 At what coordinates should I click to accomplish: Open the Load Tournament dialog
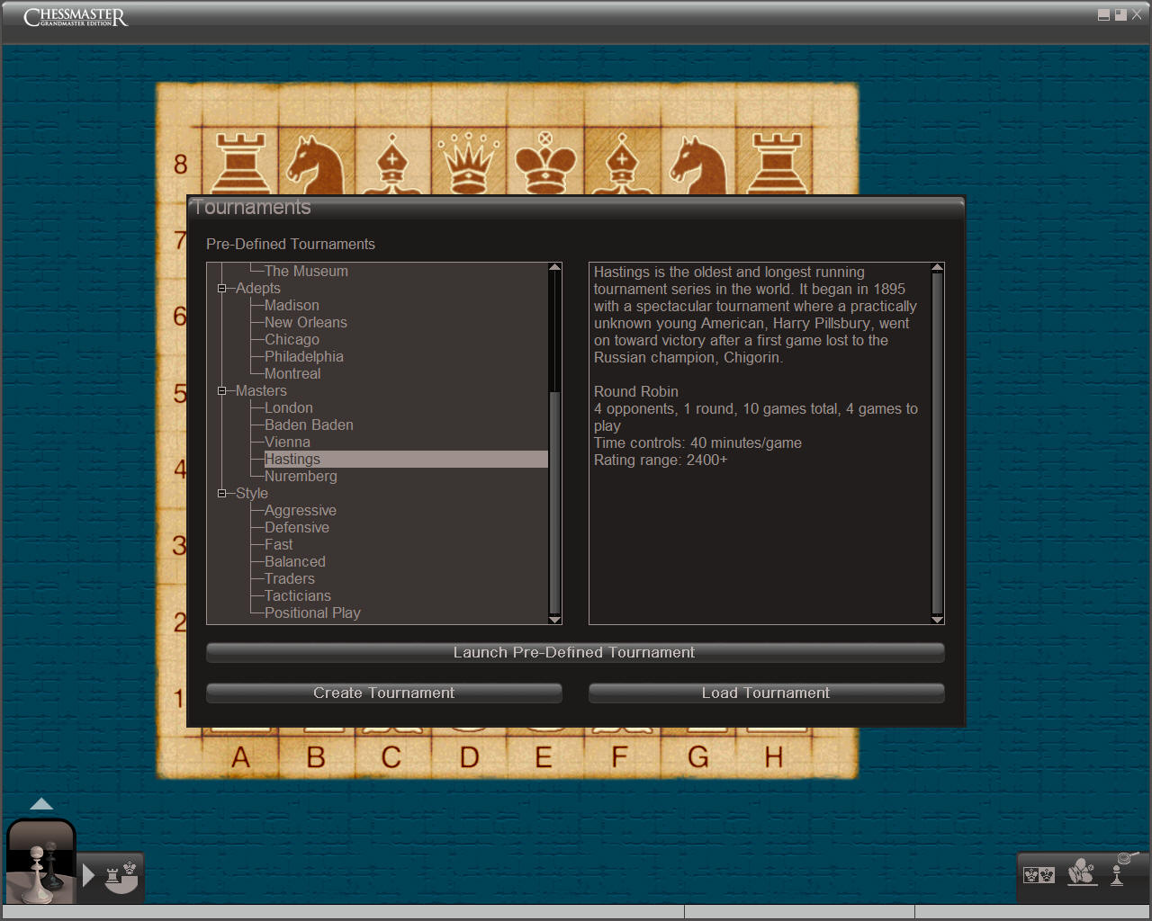coord(766,693)
